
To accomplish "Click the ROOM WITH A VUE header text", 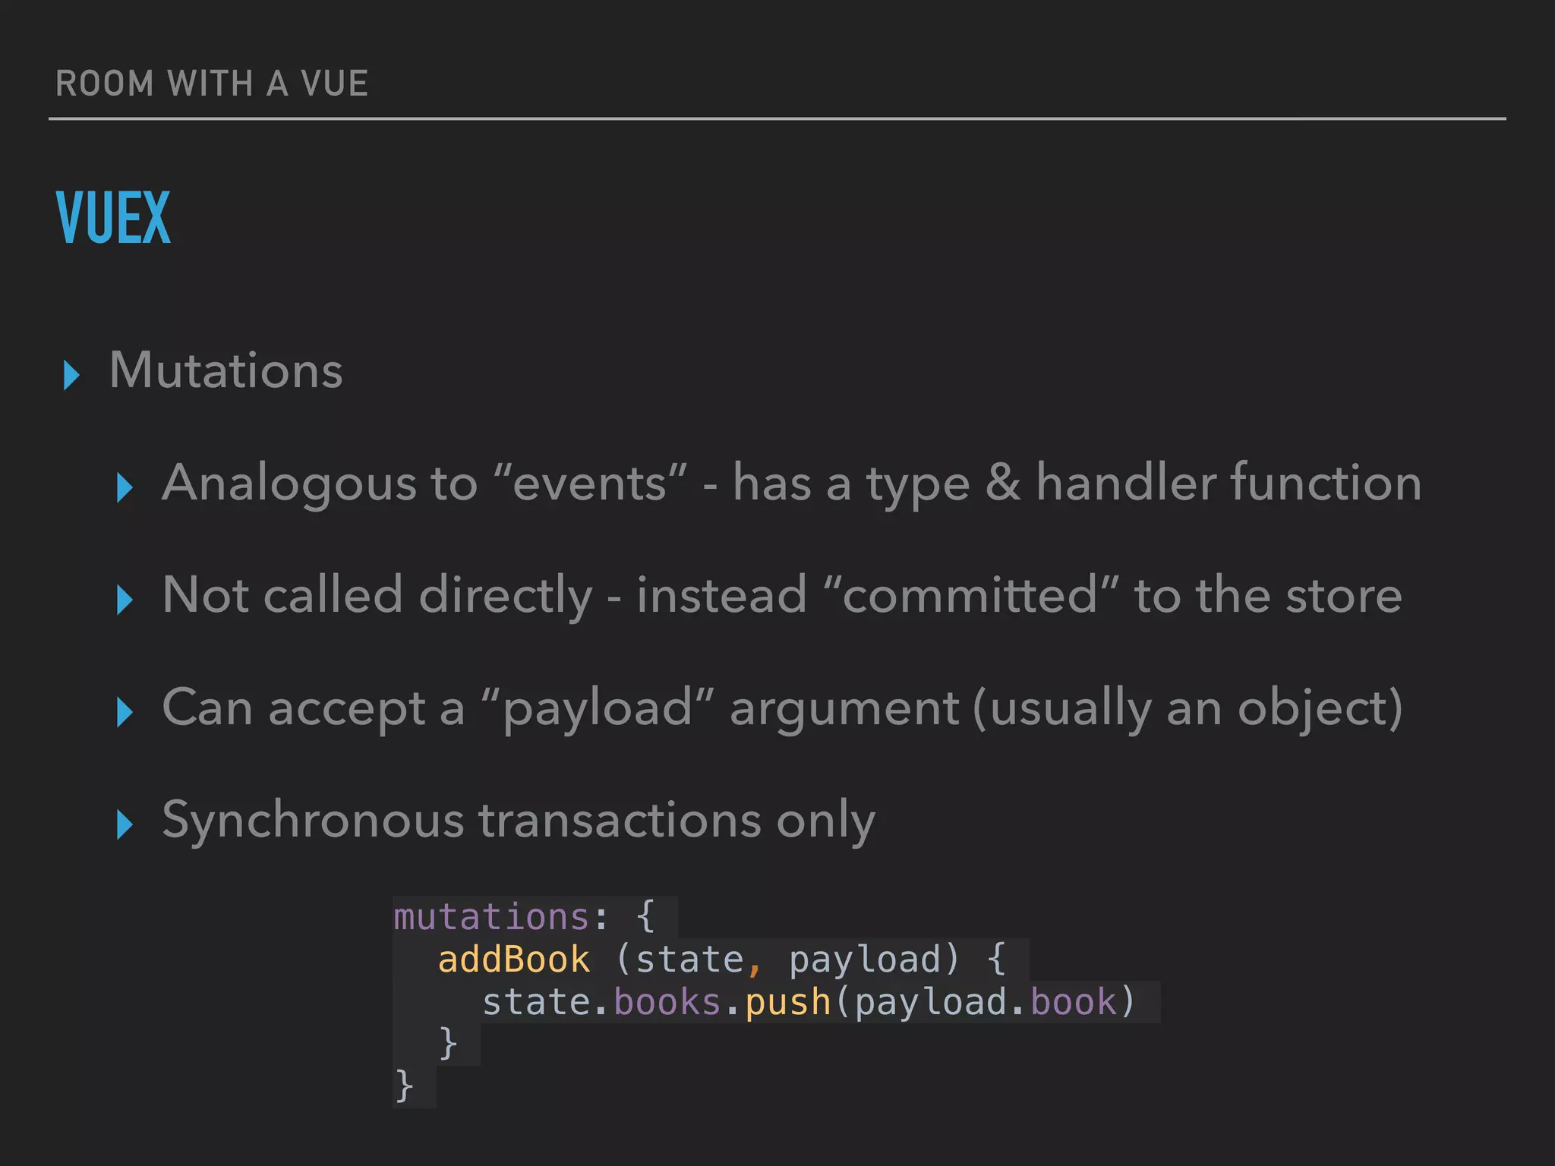I will 212,84.
